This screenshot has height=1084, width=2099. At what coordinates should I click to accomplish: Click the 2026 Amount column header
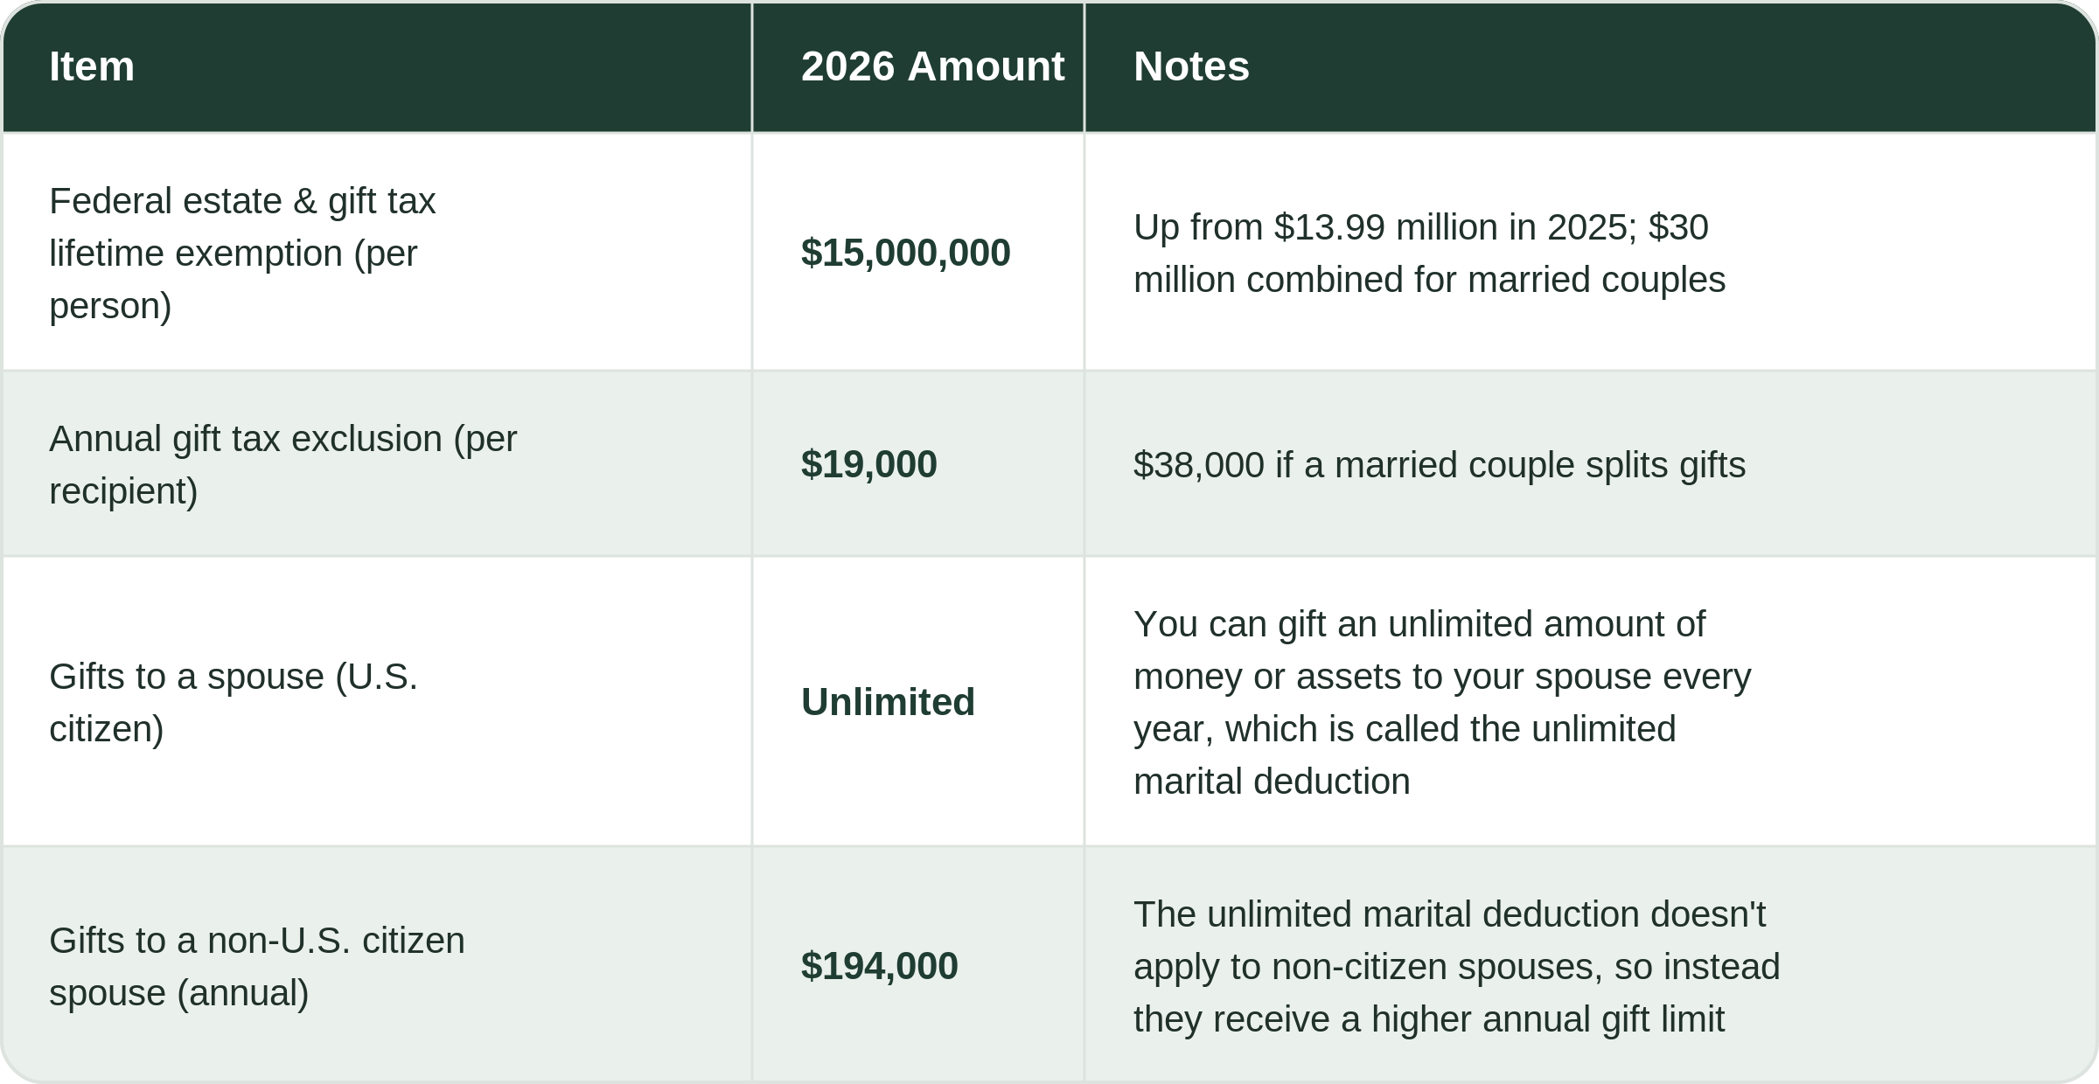[932, 66]
